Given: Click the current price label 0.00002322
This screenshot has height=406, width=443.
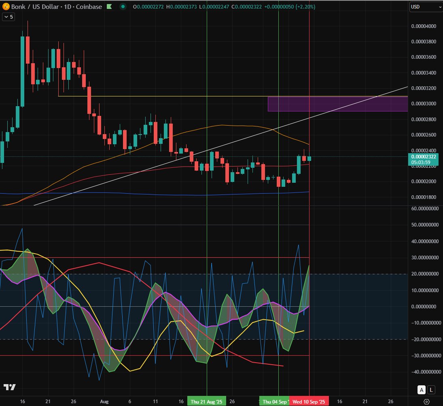Looking at the screenshot, I should click(423, 156).
